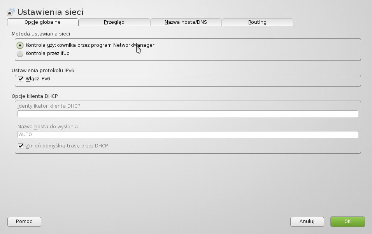Select the Opcje globalne tab
Image resolution: width=372 pixels, height=234 pixels.
point(42,22)
